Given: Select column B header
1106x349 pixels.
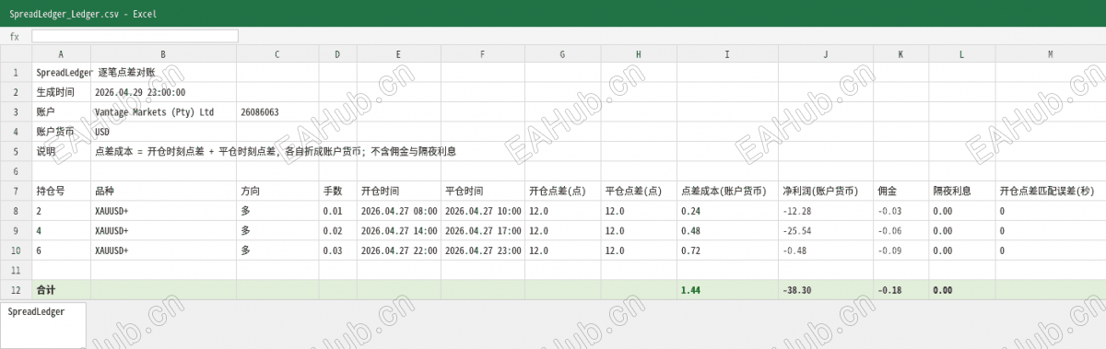Looking at the screenshot, I should tap(163, 54).
